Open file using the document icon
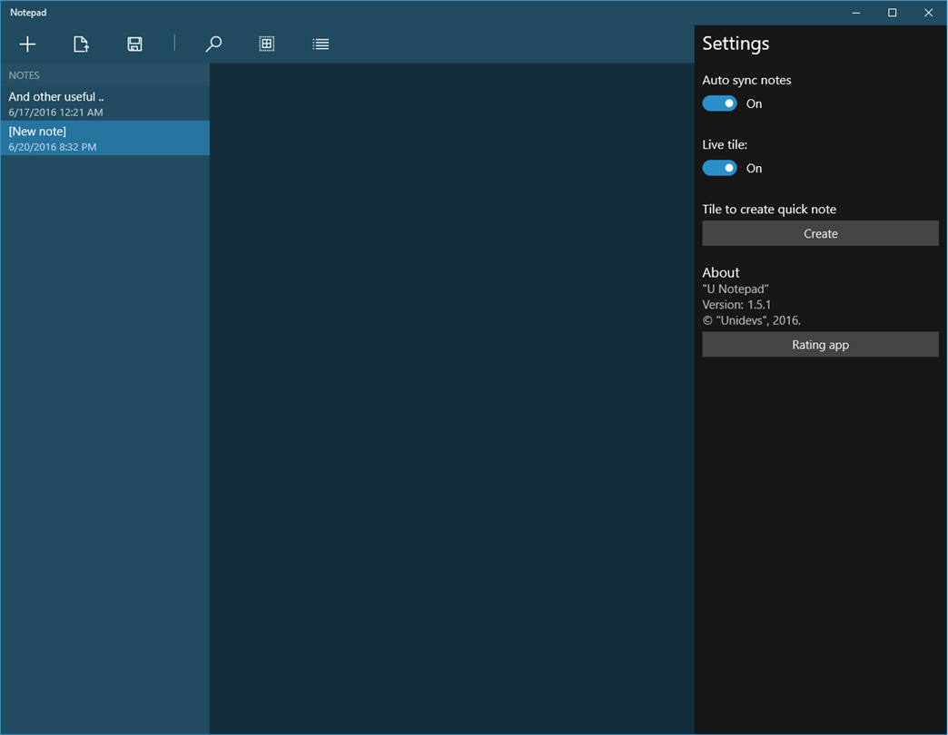 81,44
